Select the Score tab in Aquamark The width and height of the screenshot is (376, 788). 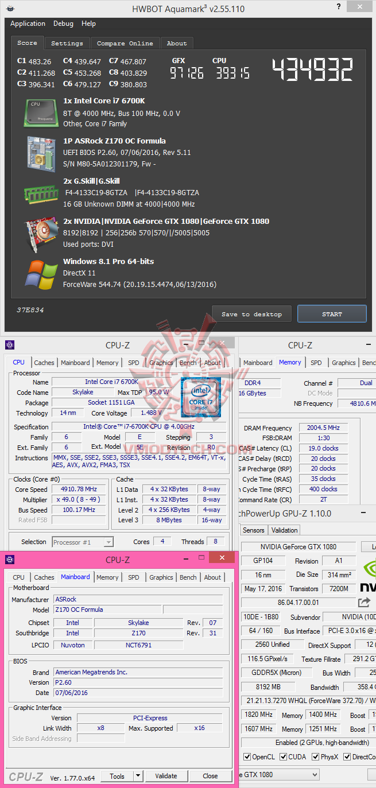pos(27,43)
